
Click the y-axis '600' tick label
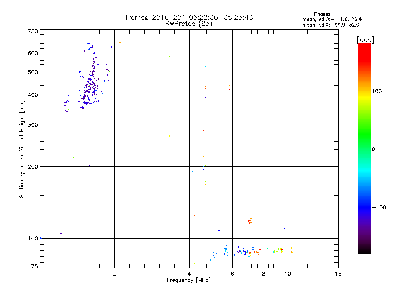click(x=33, y=53)
